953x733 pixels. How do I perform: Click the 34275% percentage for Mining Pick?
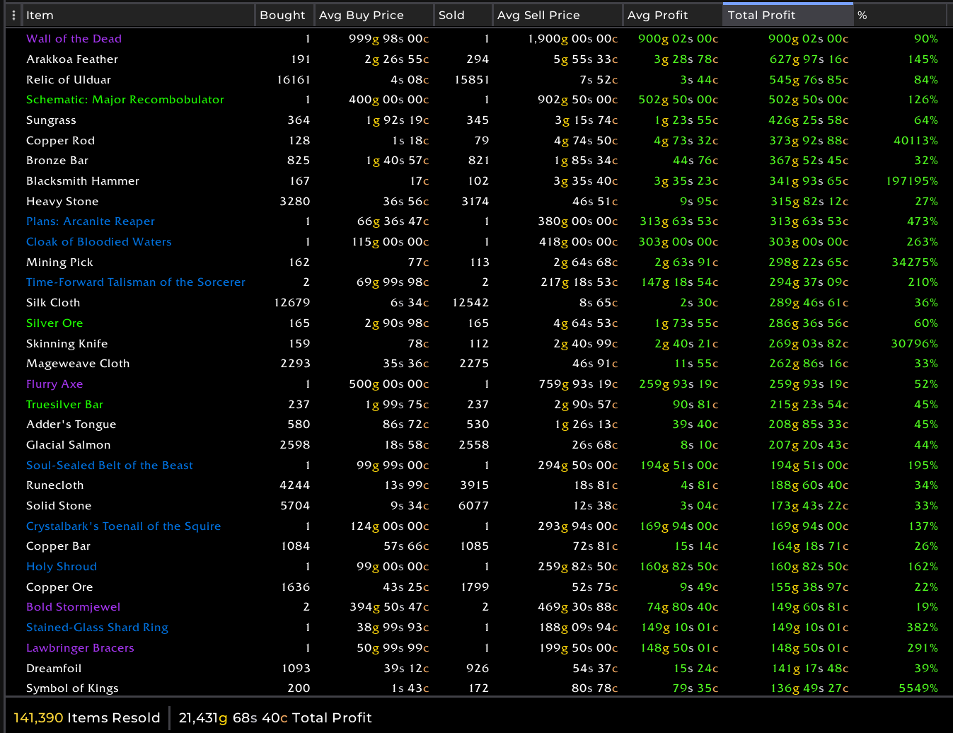click(915, 262)
